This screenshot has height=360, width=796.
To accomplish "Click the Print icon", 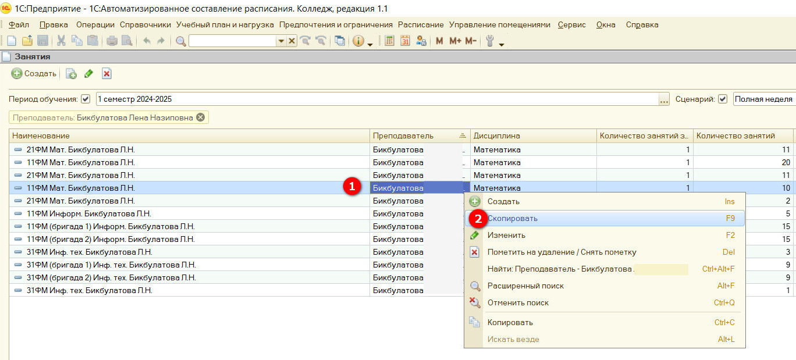I will 112,41.
